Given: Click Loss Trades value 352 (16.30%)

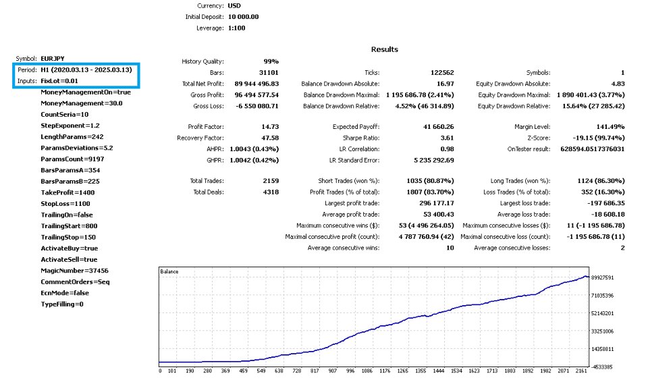Looking at the screenshot, I should coord(603,192).
